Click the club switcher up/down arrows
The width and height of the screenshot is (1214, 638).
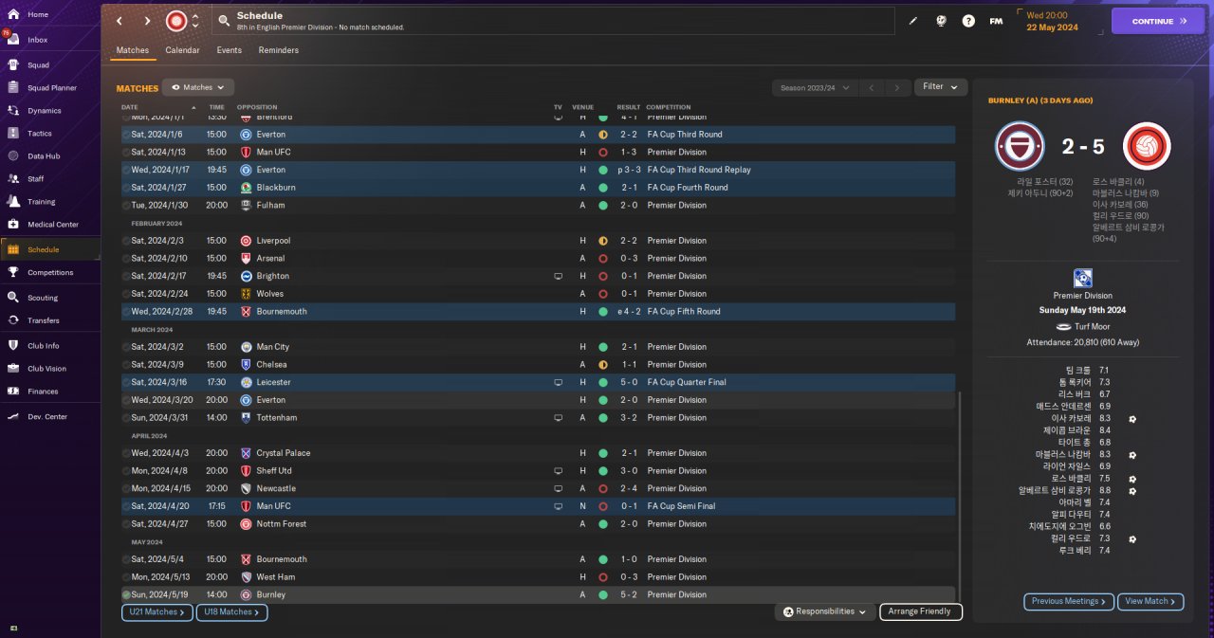pos(195,21)
